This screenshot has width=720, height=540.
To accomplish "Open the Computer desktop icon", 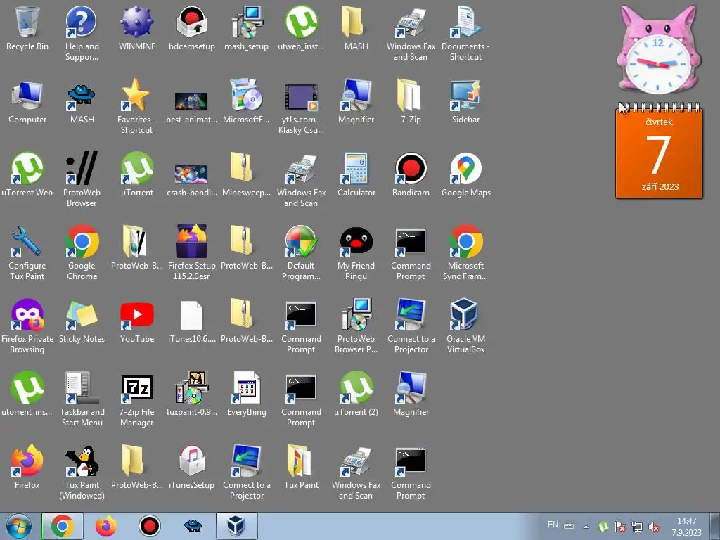I will (27, 102).
